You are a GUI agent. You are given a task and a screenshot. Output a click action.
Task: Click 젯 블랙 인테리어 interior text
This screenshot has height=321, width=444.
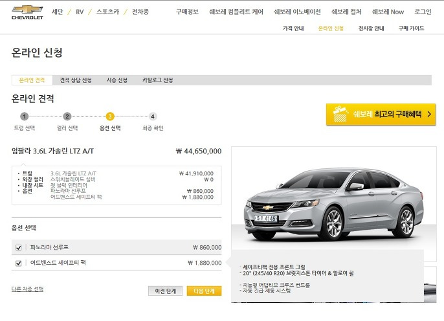[69, 185]
